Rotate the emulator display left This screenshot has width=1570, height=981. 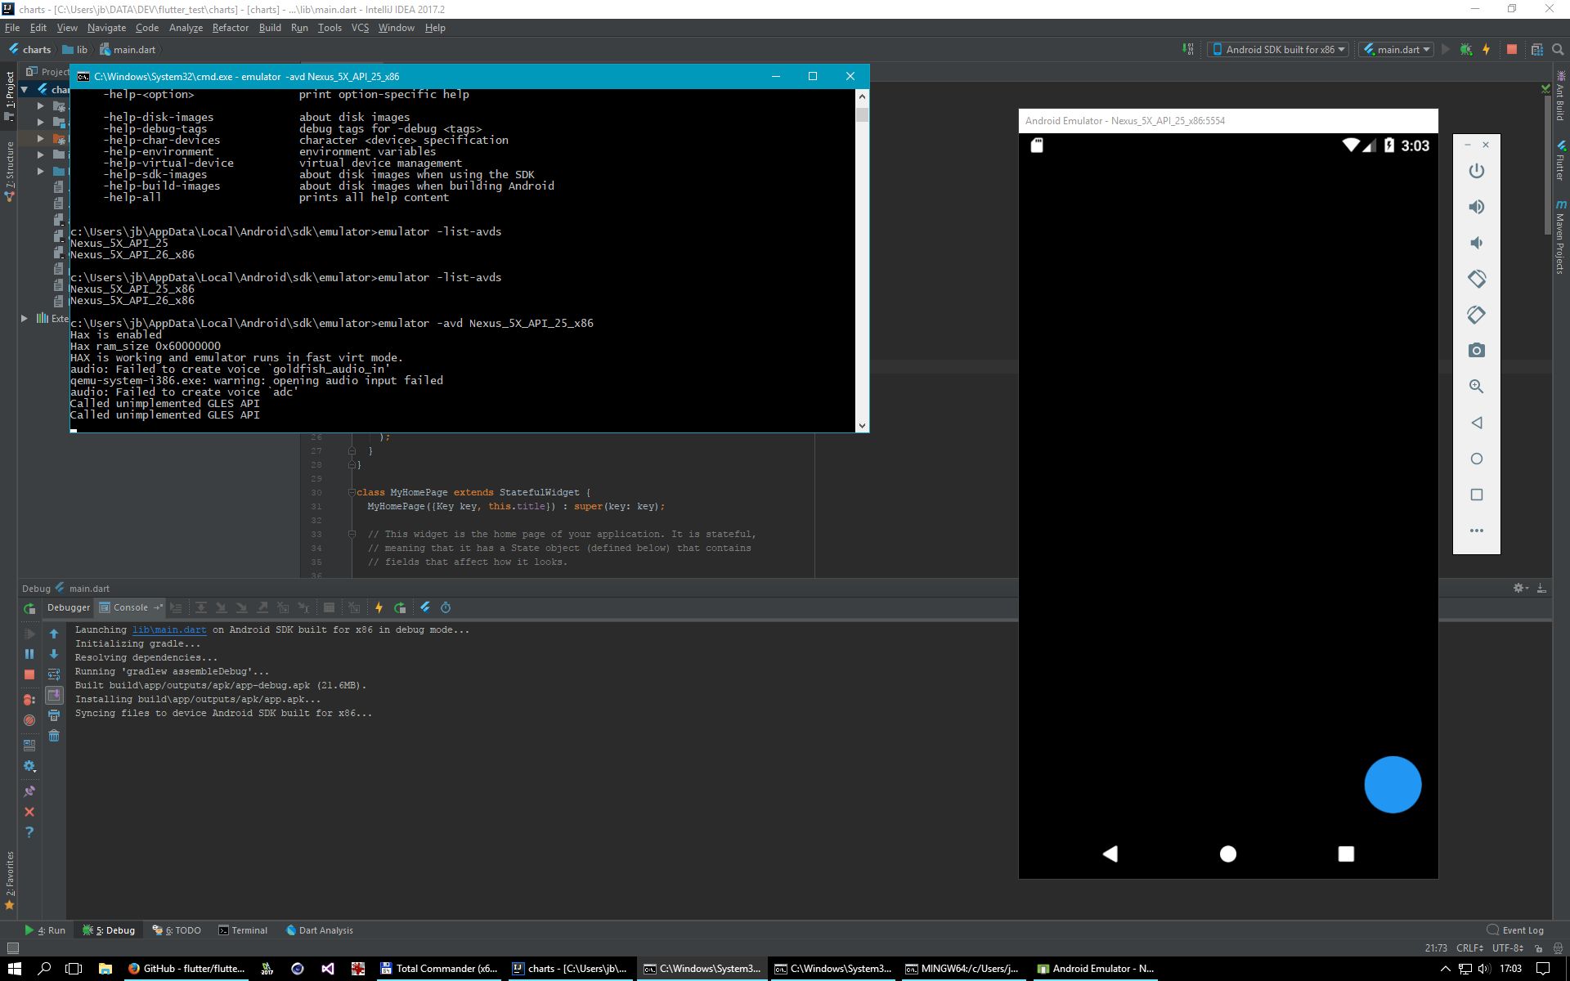tap(1477, 279)
